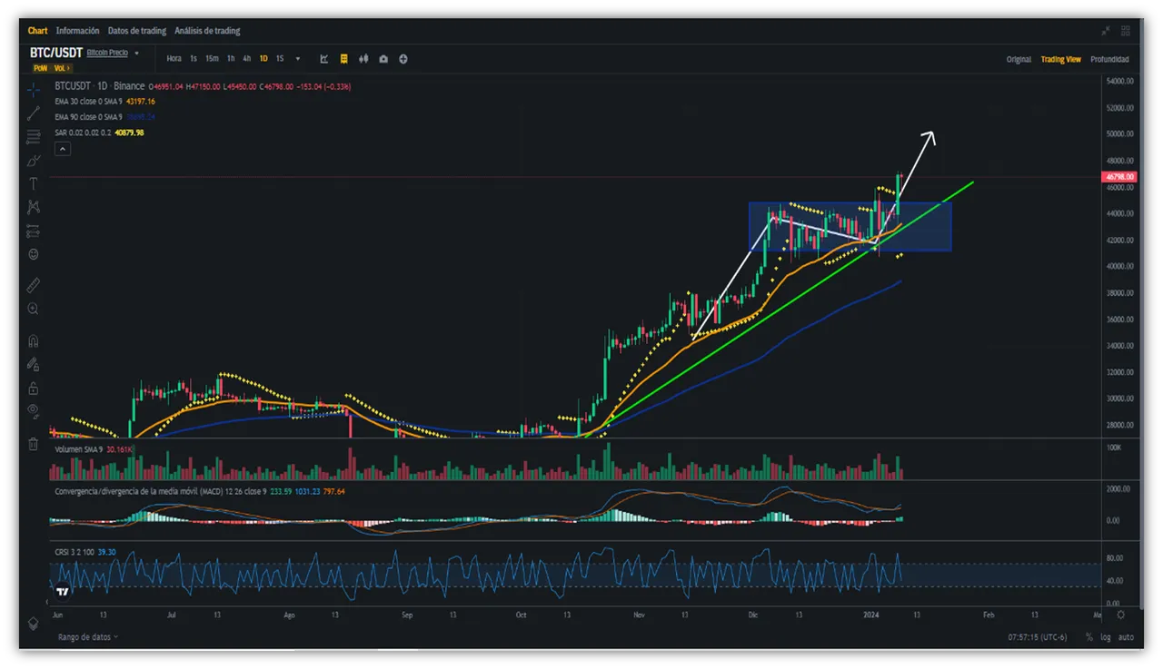Open the Información tab
This screenshot has width=1163, height=669.
(78, 31)
